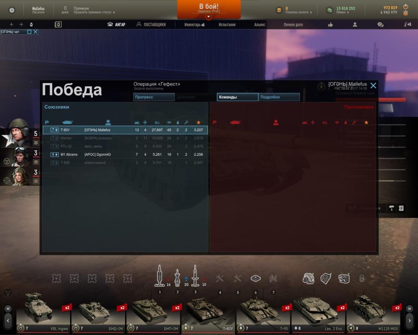
Task: Jump to last vehicle with double-right arrow
Action: coord(410,309)
